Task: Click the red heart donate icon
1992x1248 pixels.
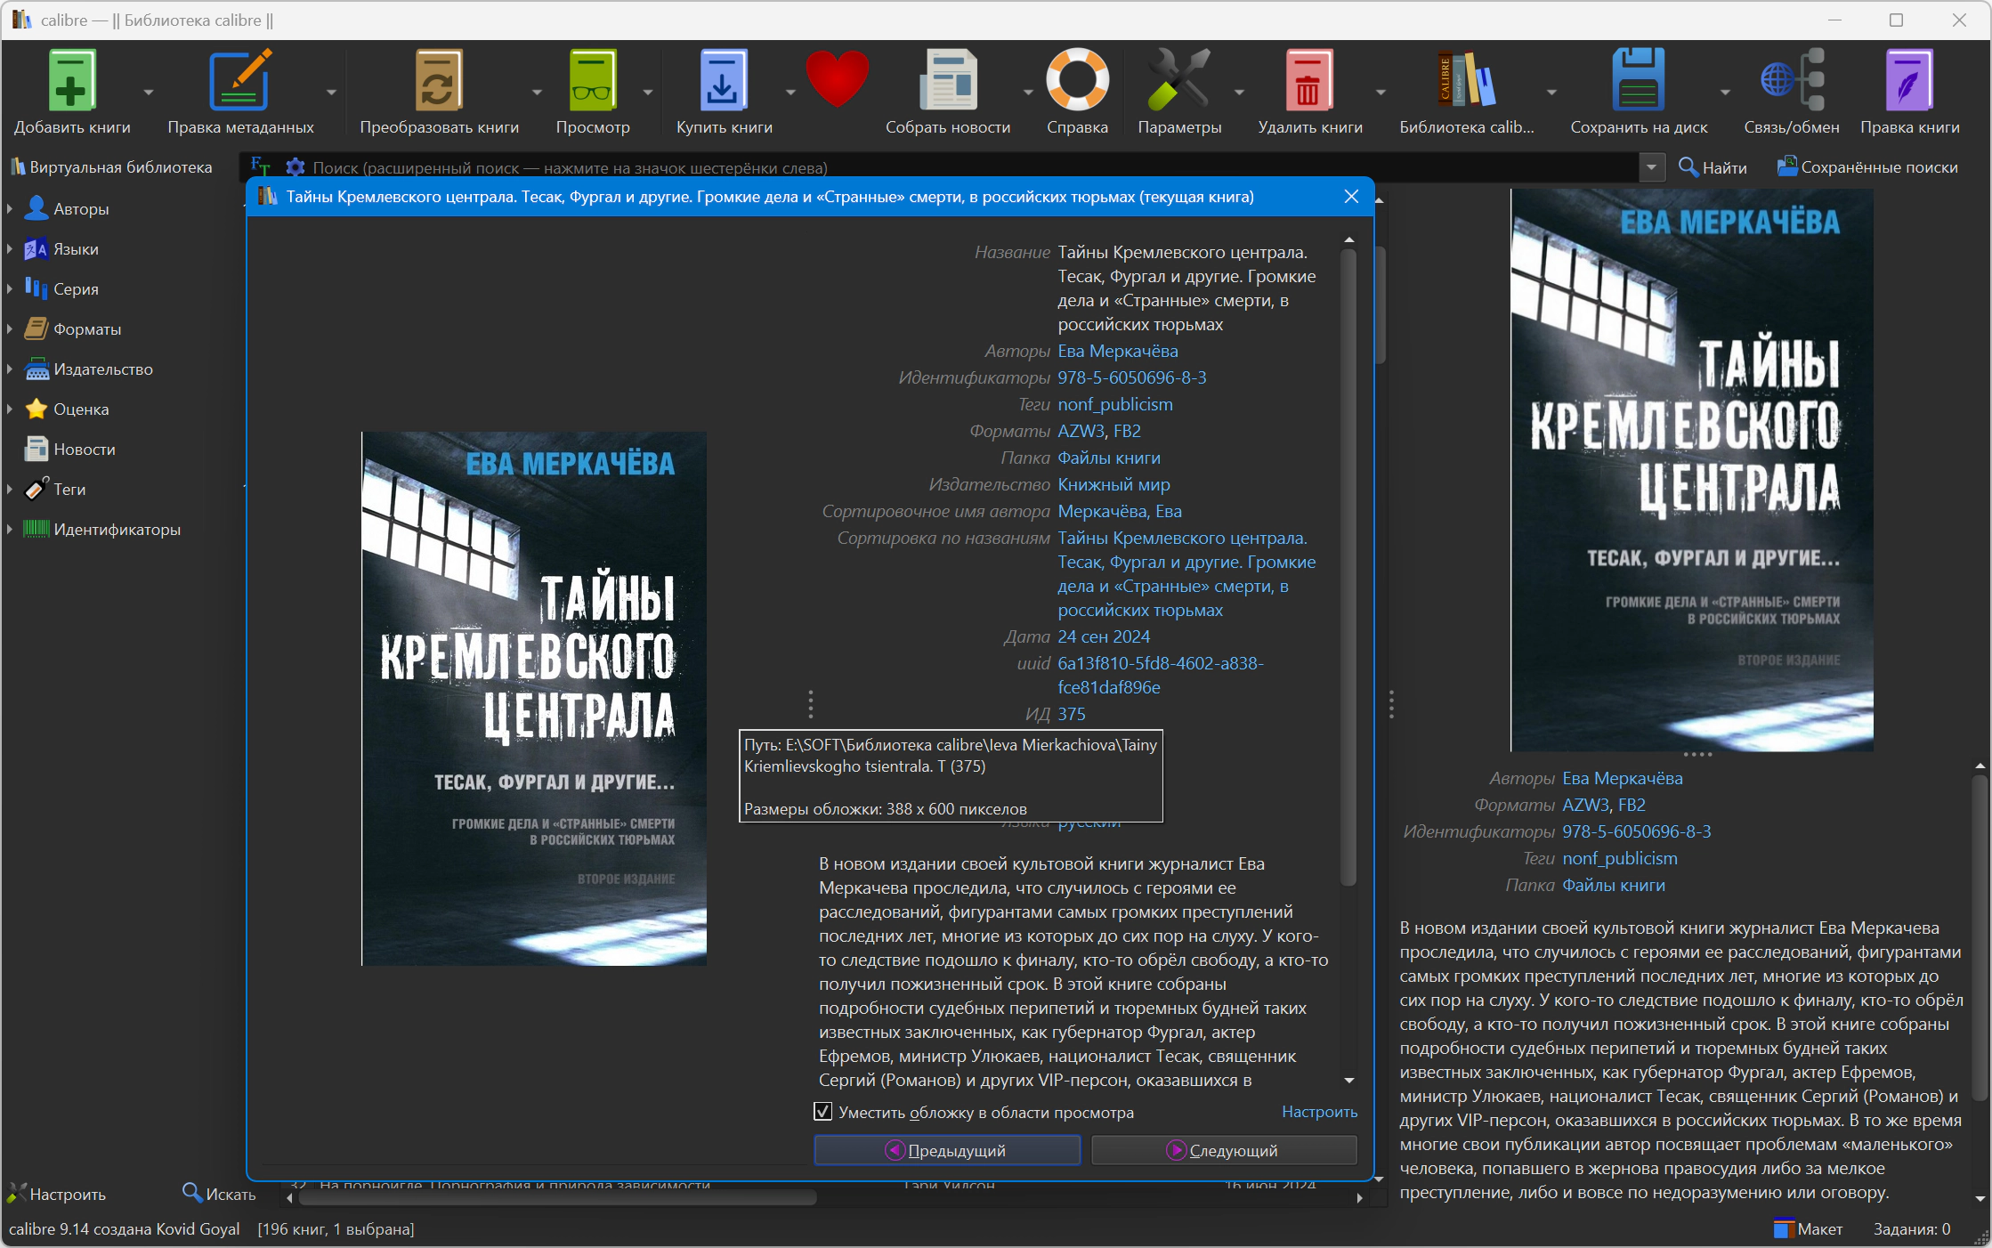Action: click(838, 80)
